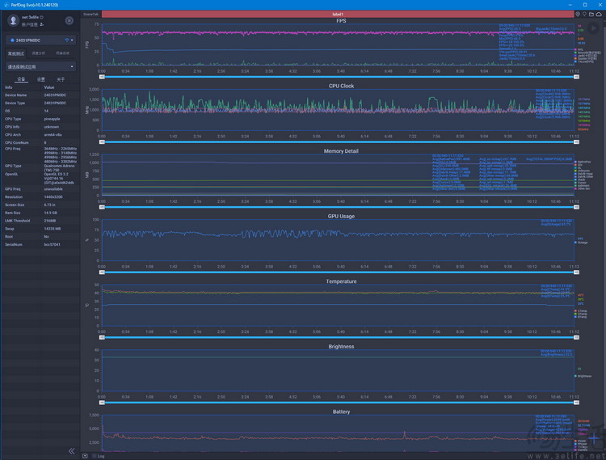
Task: Switch to the 设置 tab
Action: [40, 79]
